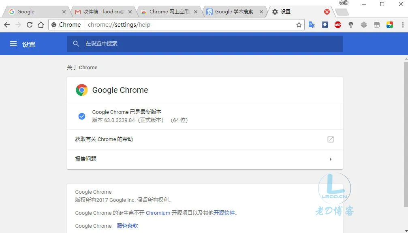Screen dimensions: 408x233
Task: Click the 老D profile button in title bar
Action: [344, 3]
